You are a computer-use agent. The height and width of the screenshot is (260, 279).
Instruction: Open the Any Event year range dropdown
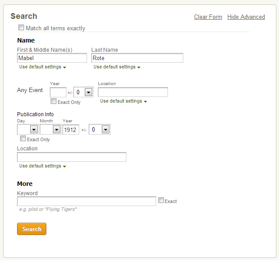pos(88,92)
